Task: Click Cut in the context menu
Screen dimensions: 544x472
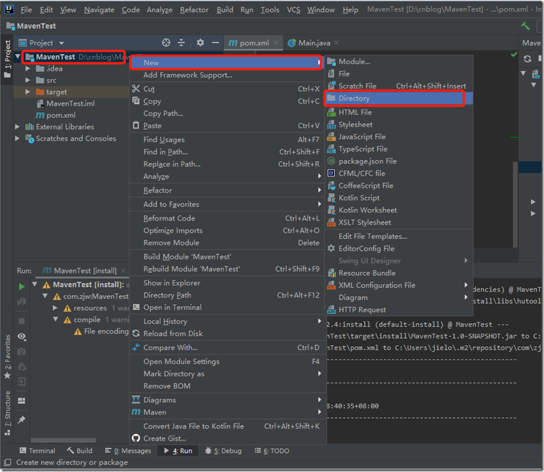Action: [228, 89]
